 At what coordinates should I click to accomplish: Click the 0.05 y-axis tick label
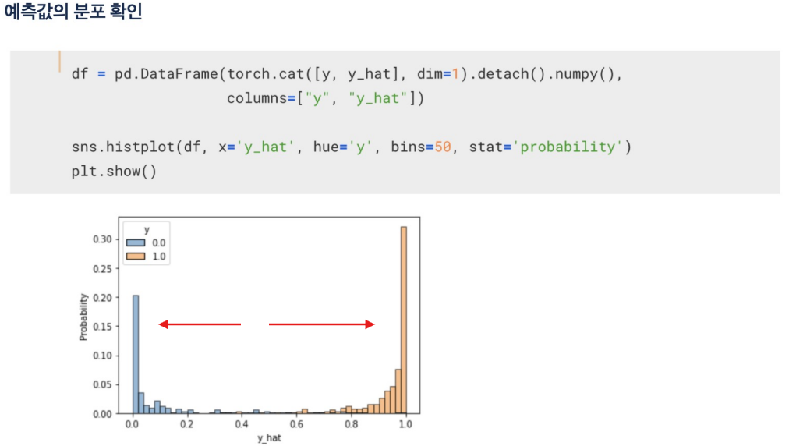coord(102,384)
